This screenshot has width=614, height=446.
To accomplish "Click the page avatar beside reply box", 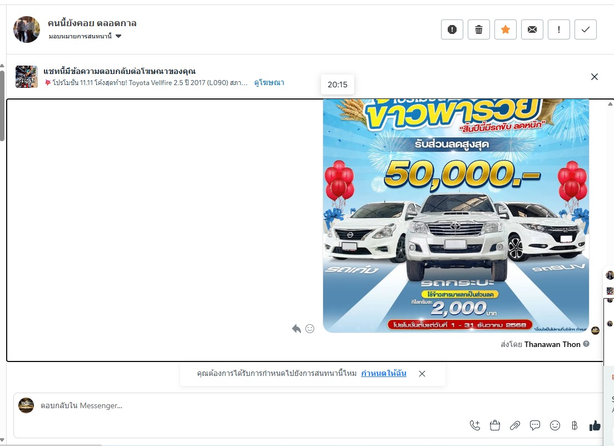I will pyautogui.click(x=26, y=405).
